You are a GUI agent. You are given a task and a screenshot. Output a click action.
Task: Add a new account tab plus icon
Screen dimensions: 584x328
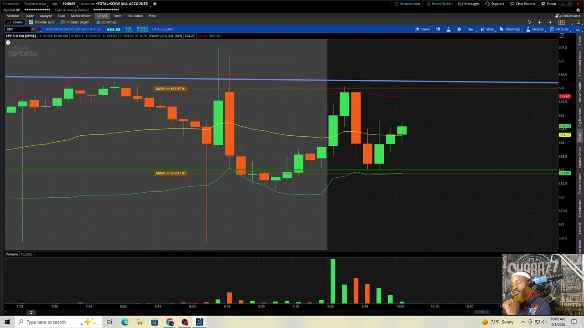pos(155,4)
